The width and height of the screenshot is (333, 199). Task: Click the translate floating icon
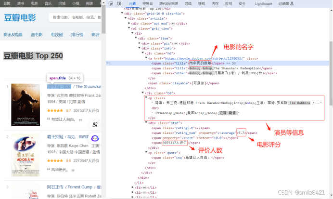coord(95,125)
